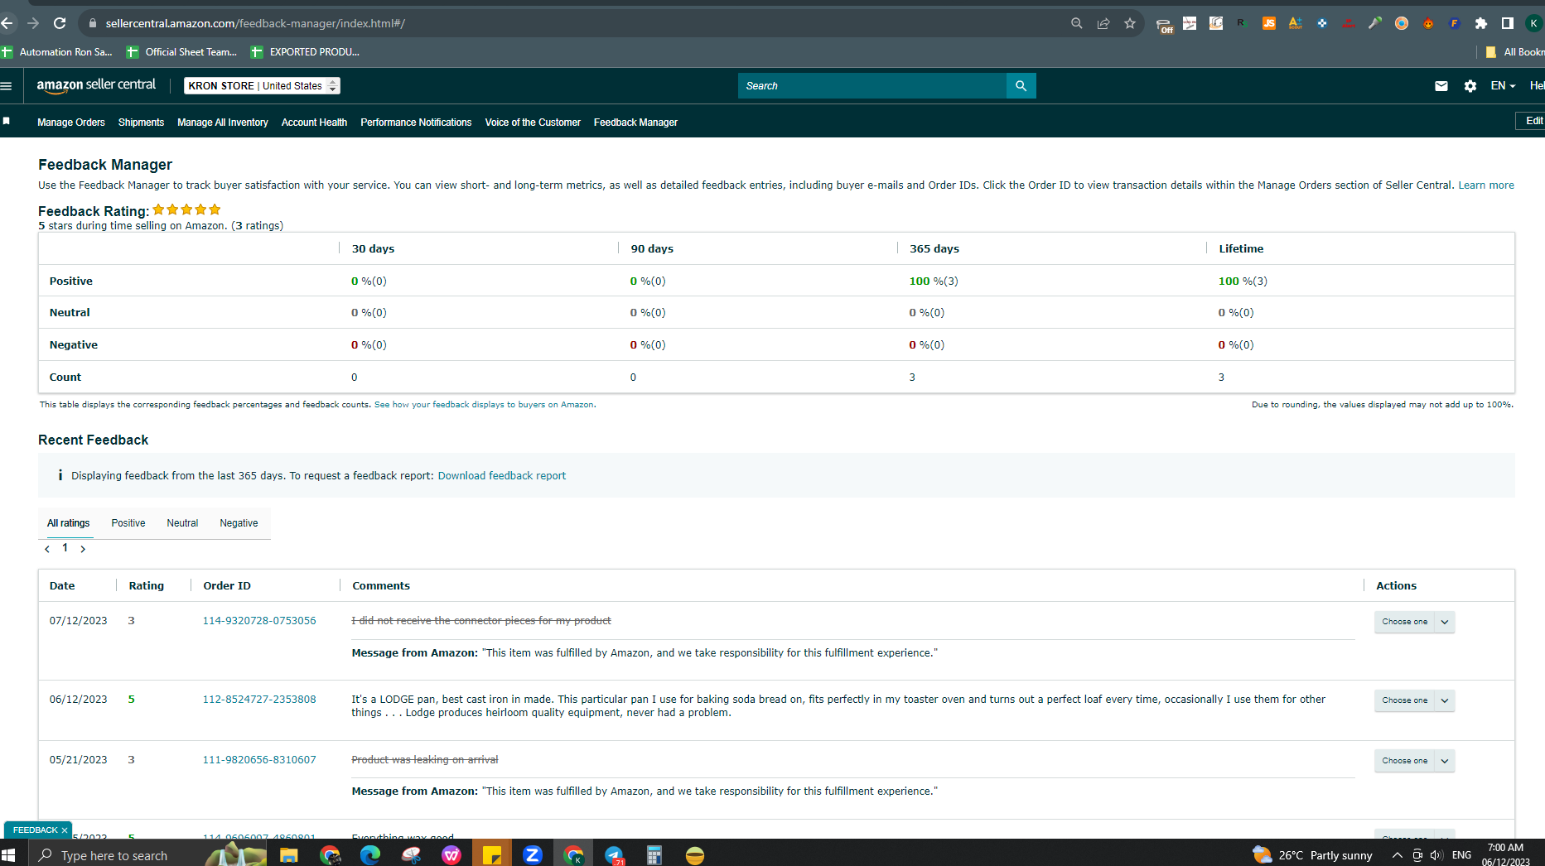Go to previous feedback page arrow
1545x866 pixels.
47,549
